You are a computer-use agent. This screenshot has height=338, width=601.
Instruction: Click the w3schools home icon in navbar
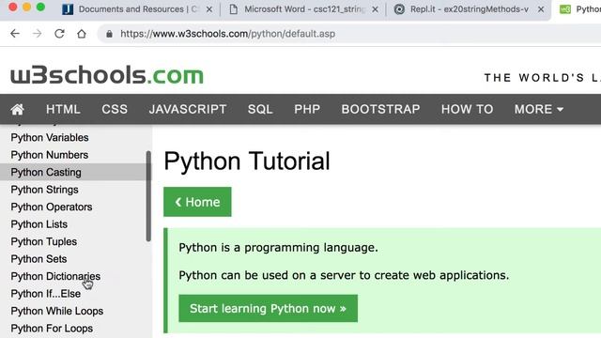click(17, 109)
